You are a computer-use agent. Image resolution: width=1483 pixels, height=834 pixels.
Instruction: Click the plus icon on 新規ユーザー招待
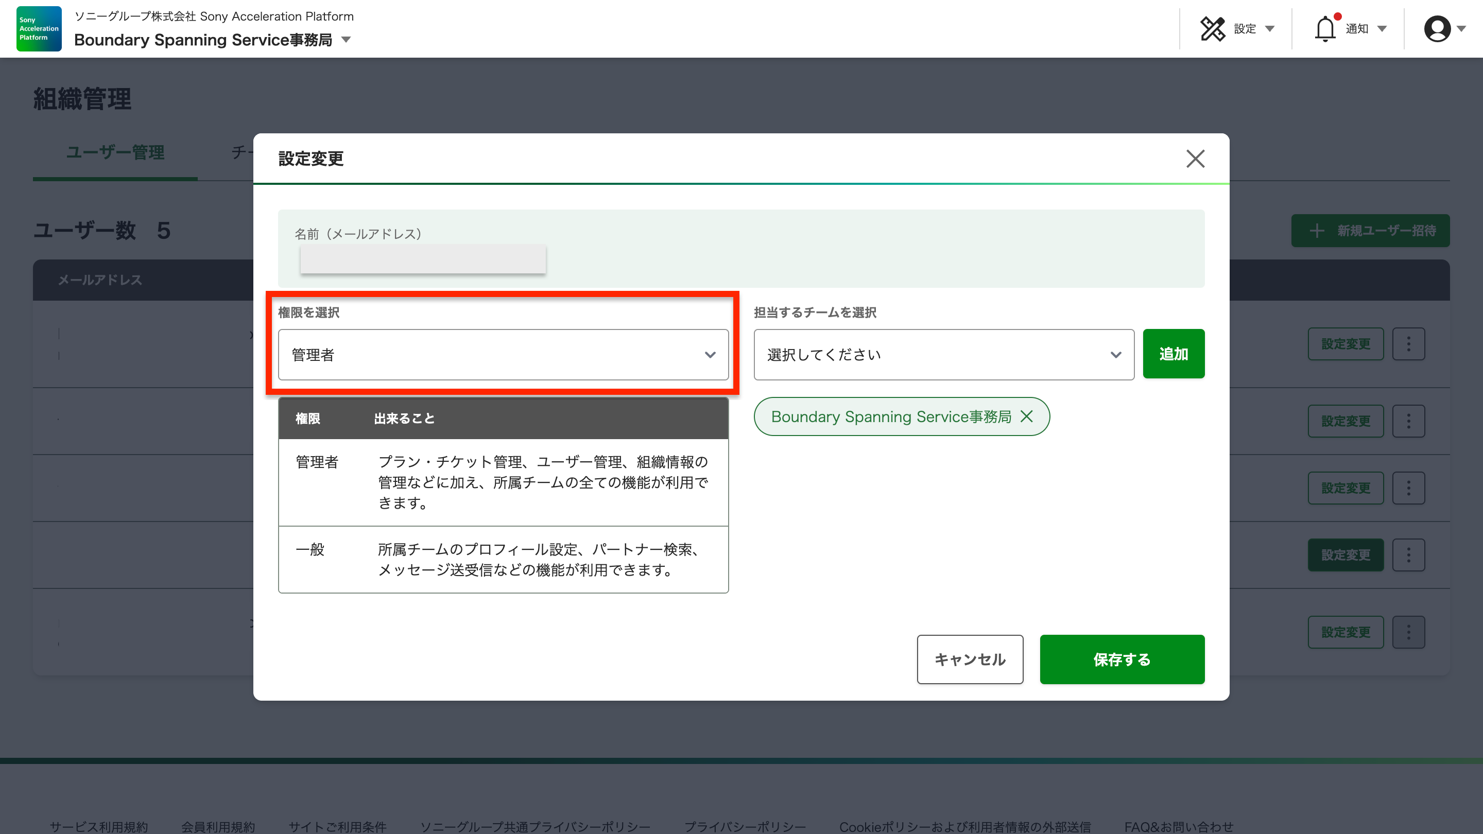coord(1317,231)
